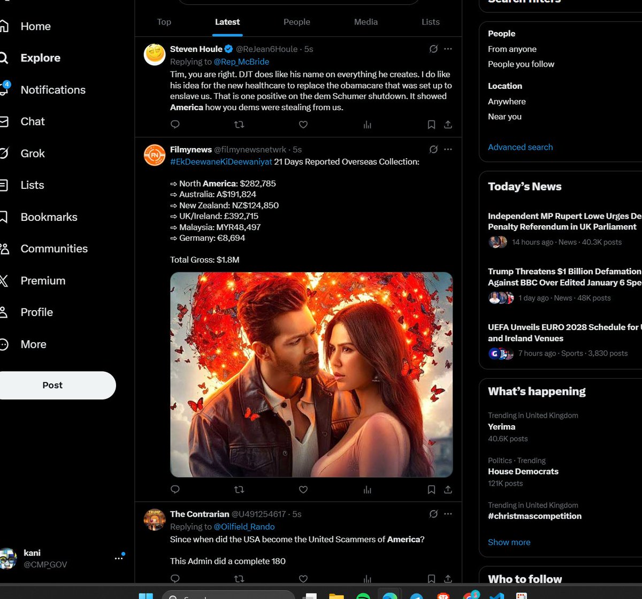Click Steven Houle's verified badge

228,49
